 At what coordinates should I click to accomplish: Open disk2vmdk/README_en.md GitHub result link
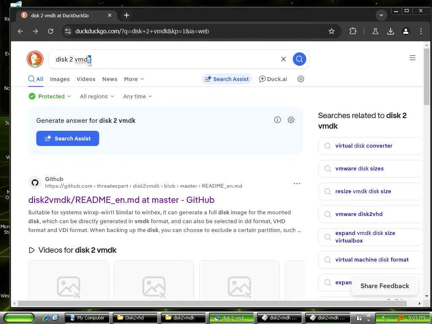(121, 200)
